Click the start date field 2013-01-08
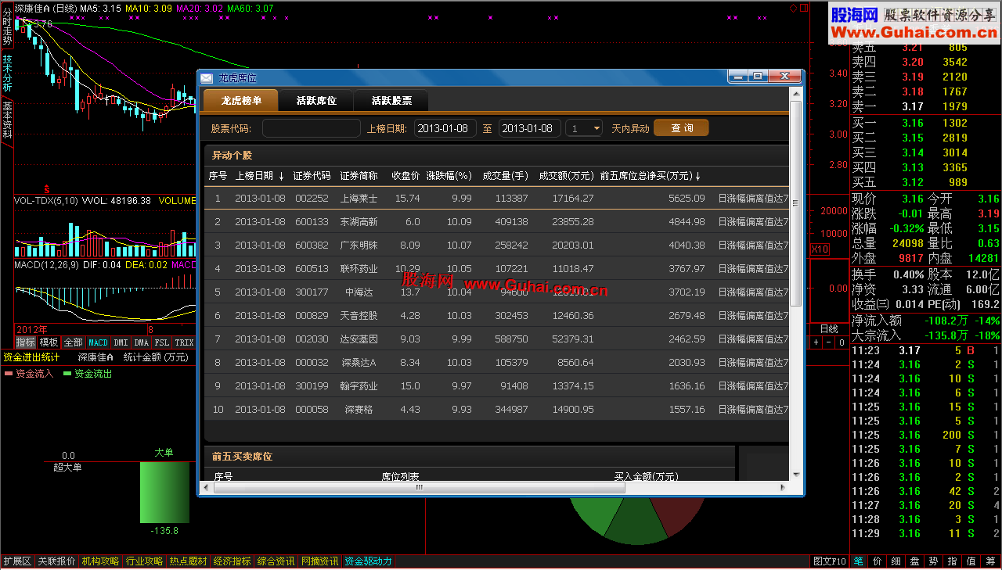The width and height of the screenshot is (1002, 570). 445,128
